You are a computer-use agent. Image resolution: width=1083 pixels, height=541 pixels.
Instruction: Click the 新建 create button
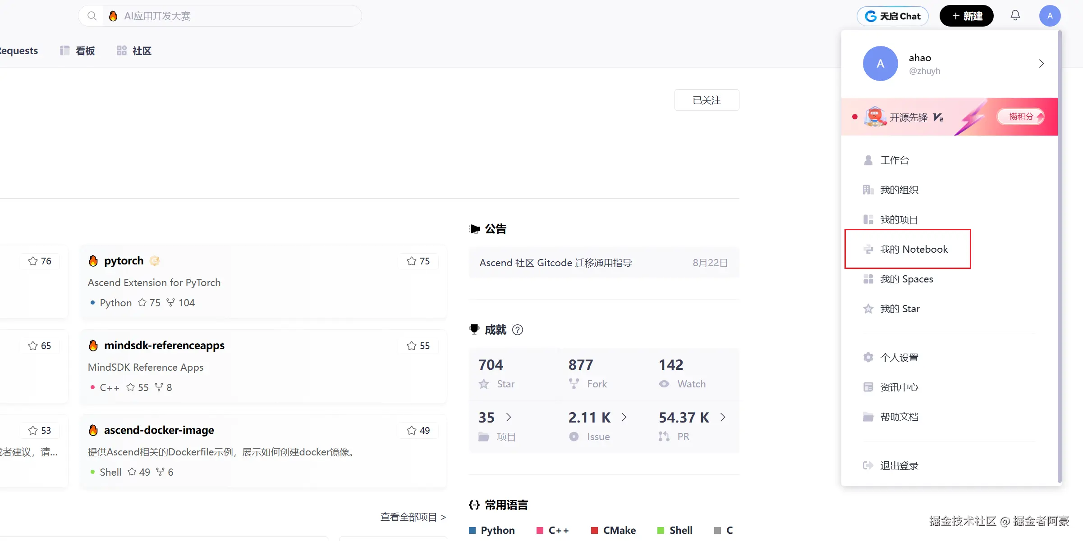pos(966,16)
